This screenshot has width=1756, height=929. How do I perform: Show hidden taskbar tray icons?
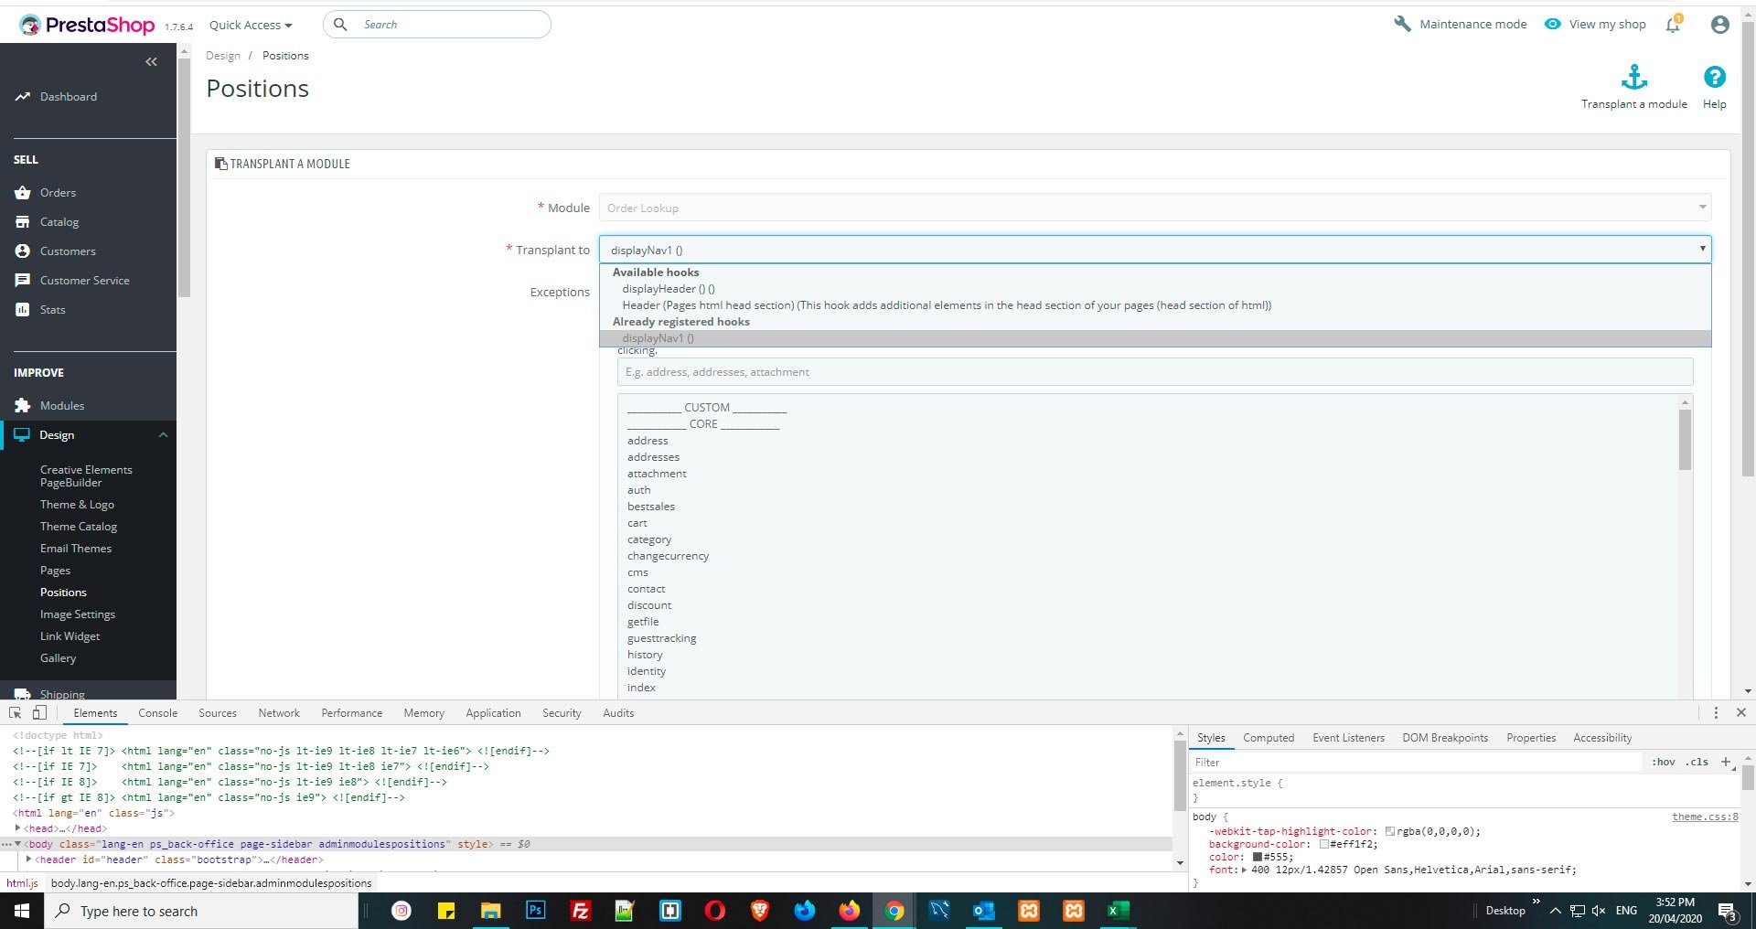pos(1555,911)
